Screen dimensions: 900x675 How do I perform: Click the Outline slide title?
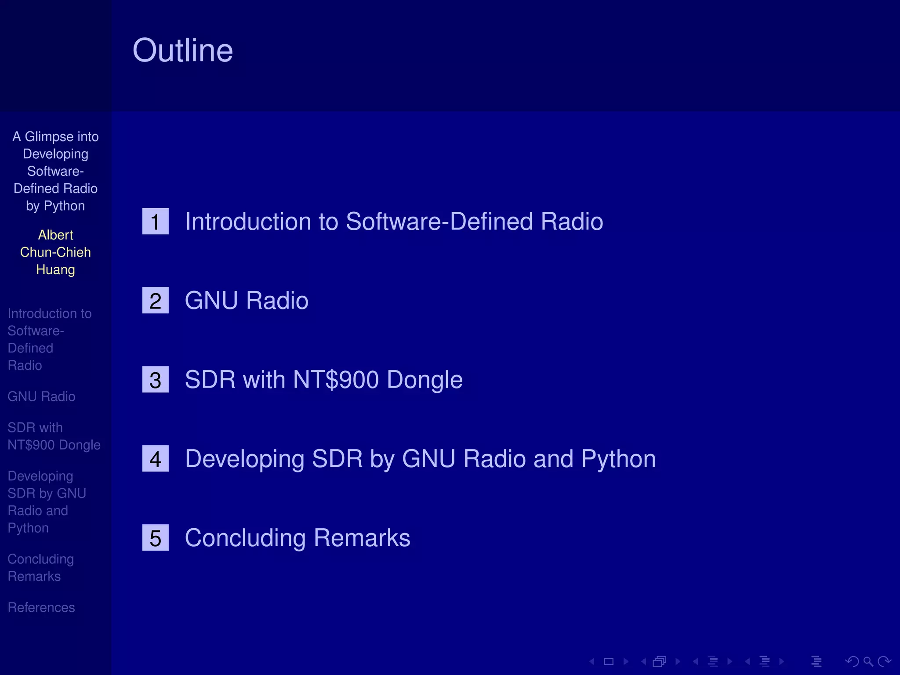click(183, 50)
